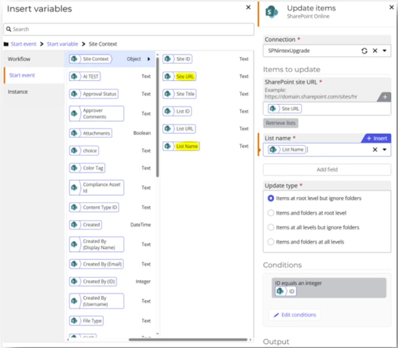Click the Retrieve lists button
This screenshot has height=348, width=398.
click(x=281, y=123)
